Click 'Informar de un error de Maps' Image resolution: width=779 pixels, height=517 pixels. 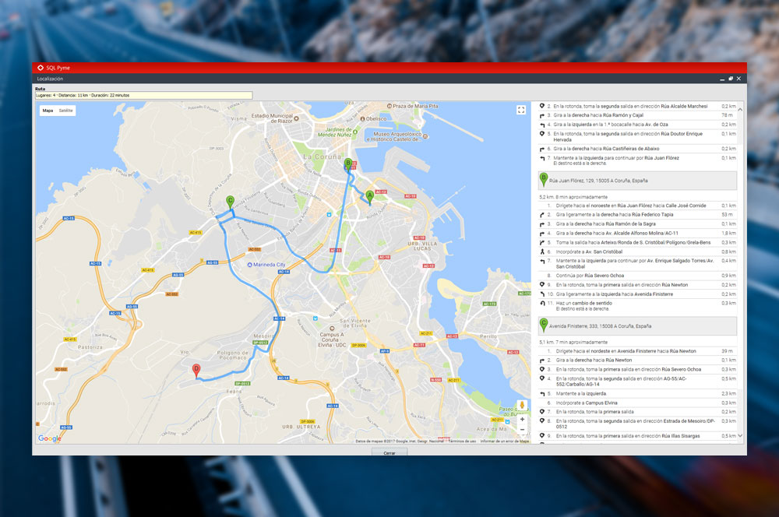click(504, 441)
